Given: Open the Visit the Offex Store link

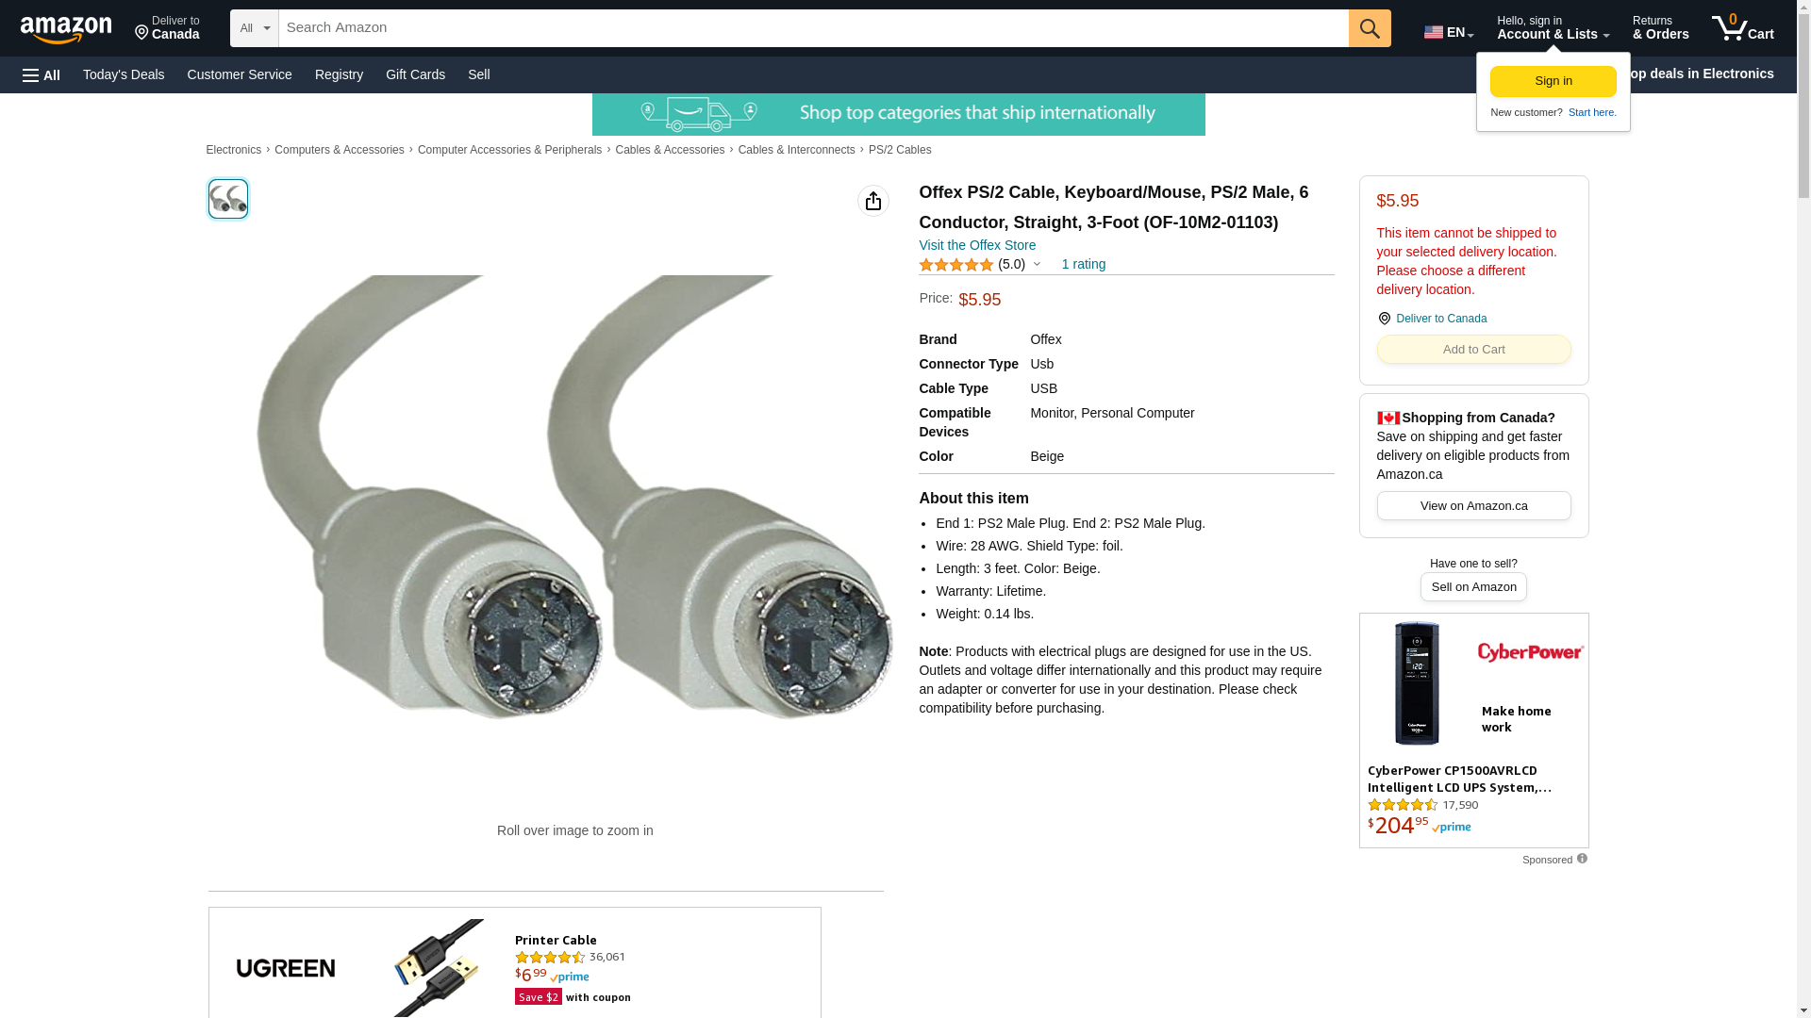Looking at the screenshot, I should tap(977, 245).
